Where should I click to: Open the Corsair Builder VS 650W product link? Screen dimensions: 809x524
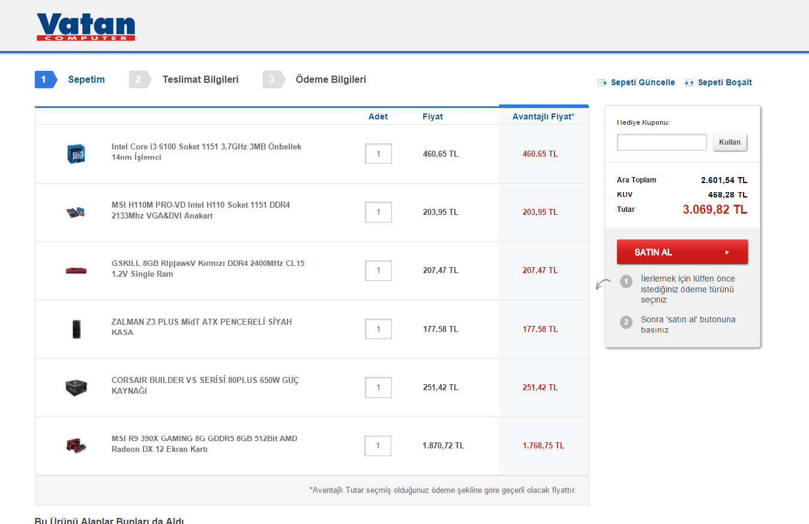point(205,385)
